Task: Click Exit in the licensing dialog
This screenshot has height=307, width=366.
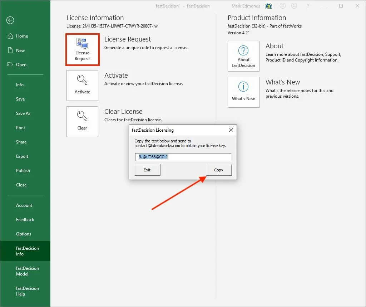Action: coord(147,170)
